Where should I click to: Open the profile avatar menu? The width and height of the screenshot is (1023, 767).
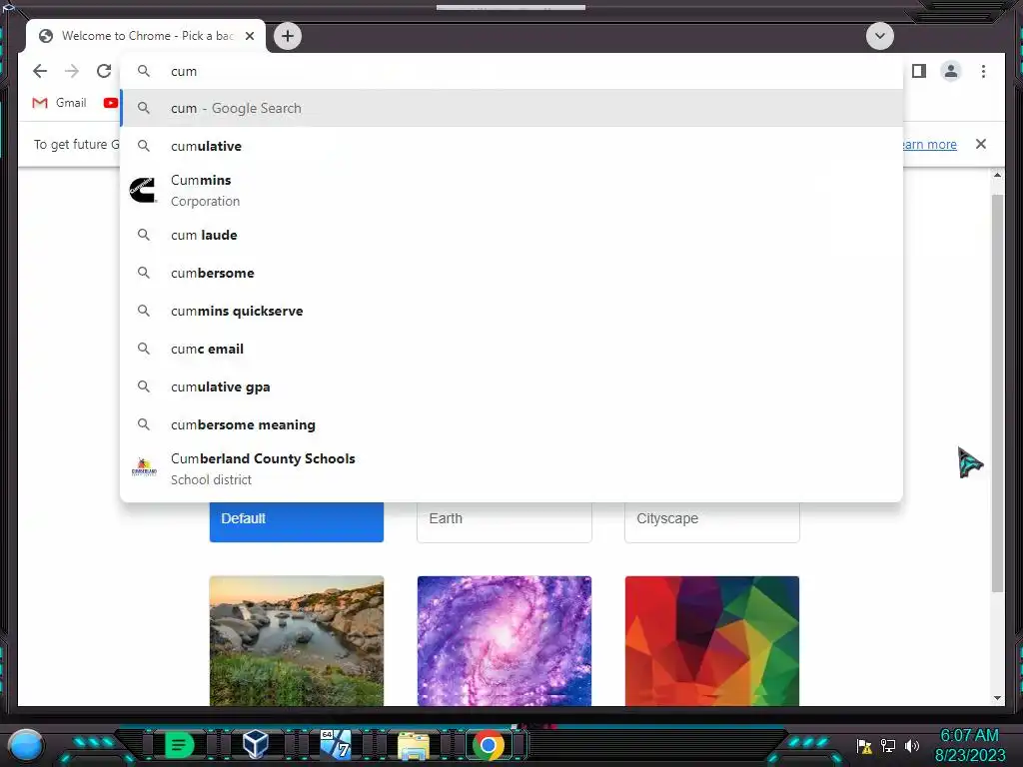(x=951, y=71)
